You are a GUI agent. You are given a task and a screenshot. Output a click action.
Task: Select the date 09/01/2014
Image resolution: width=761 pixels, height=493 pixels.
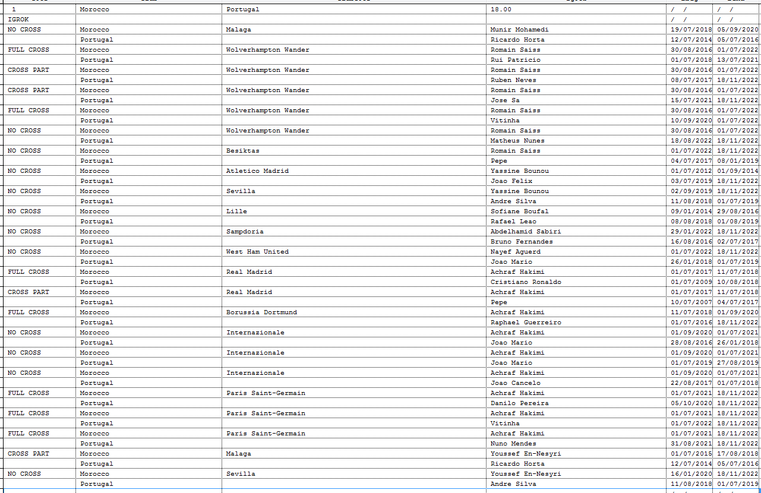pos(691,211)
